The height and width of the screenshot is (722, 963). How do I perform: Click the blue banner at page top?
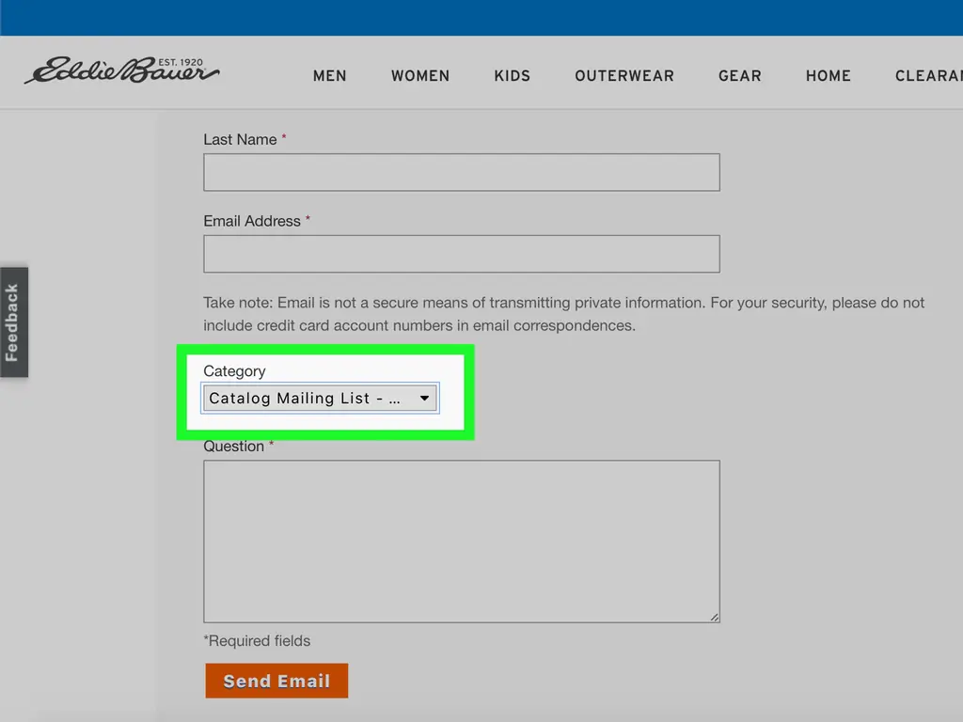coord(481,17)
